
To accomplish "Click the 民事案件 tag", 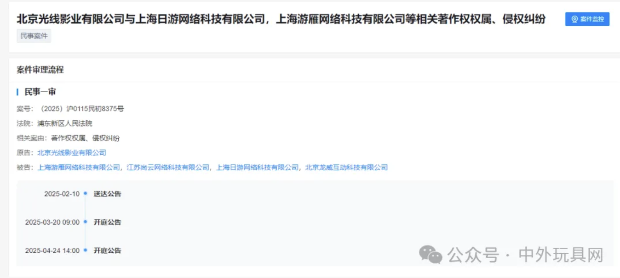I will [x=34, y=36].
